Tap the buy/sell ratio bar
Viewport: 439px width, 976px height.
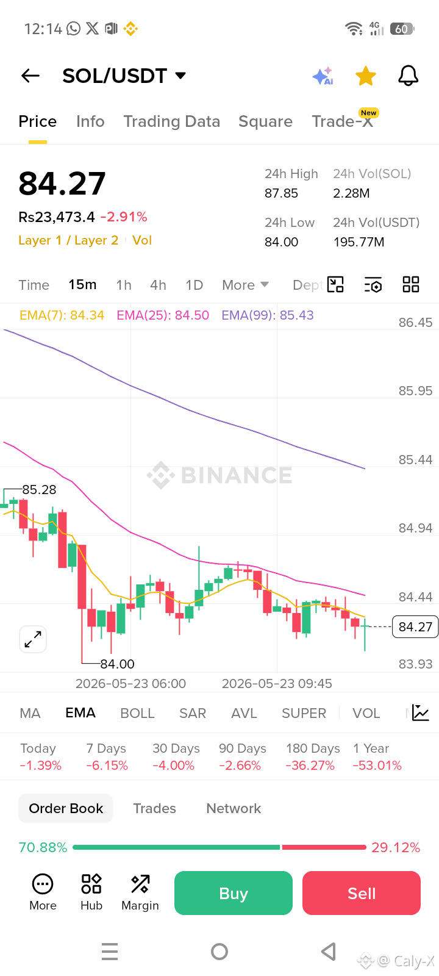pyautogui.click(x=220, y=847)
